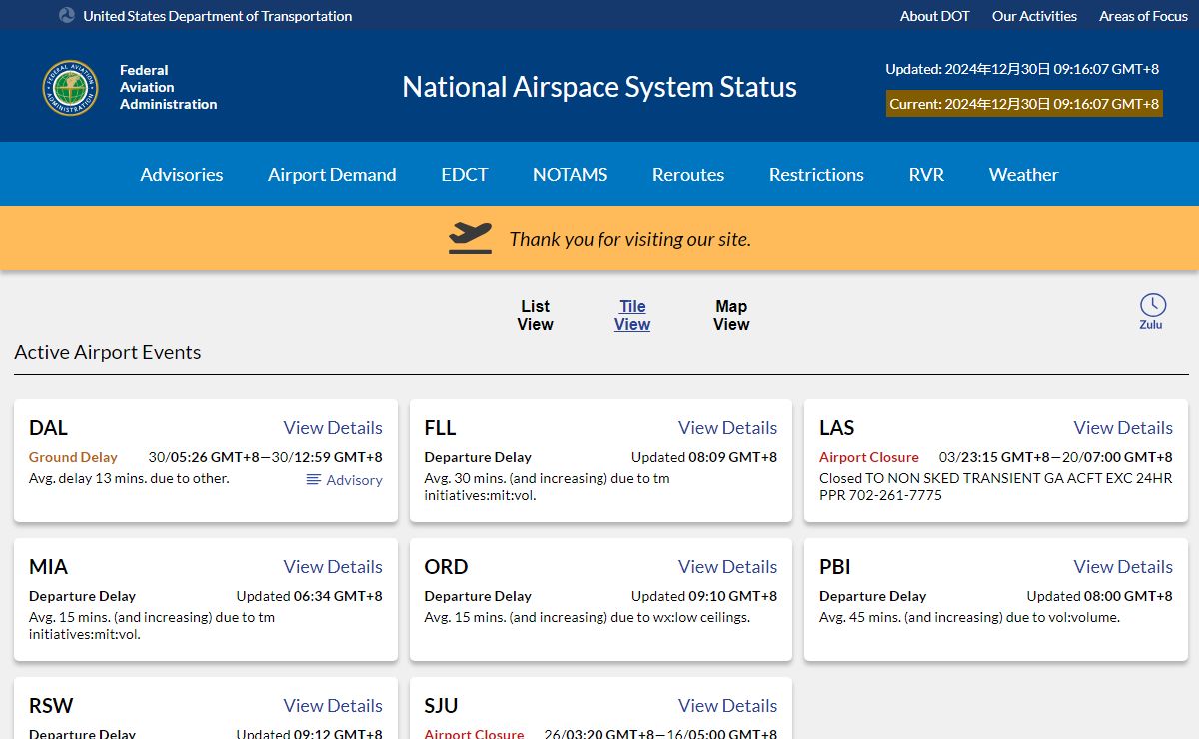Click the PBI volume delay description
Image resolution: width=1199 pixels, height=739 pixels.
969,617
